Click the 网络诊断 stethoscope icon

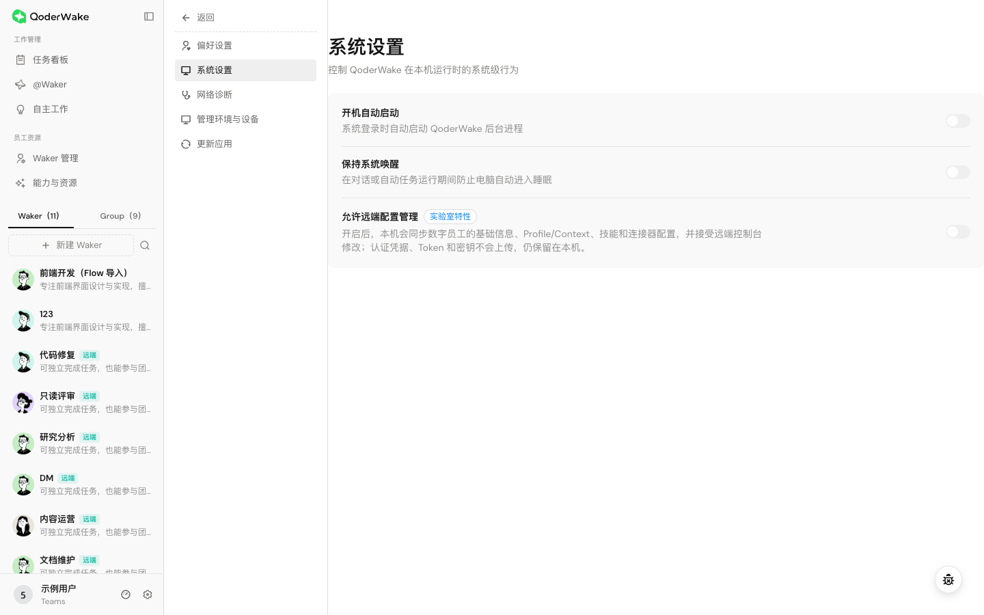[x=186, y=95]
